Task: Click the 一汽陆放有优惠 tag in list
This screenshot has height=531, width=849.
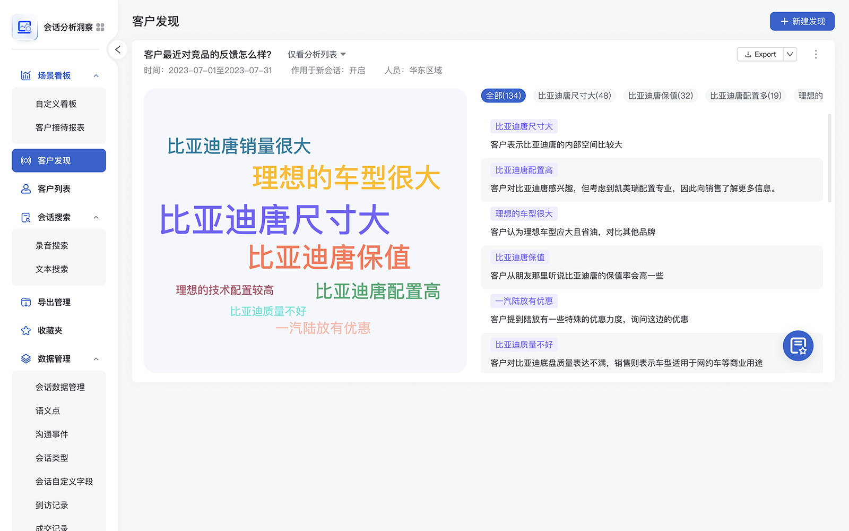Action: (524, 301)
